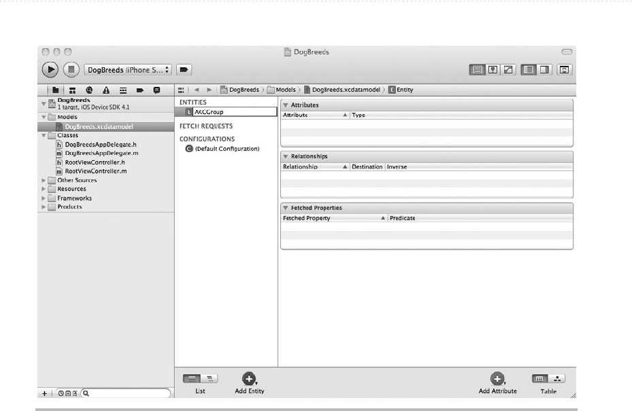Expand the Resources group
The image size is (632, 411).
pos(44,189)
